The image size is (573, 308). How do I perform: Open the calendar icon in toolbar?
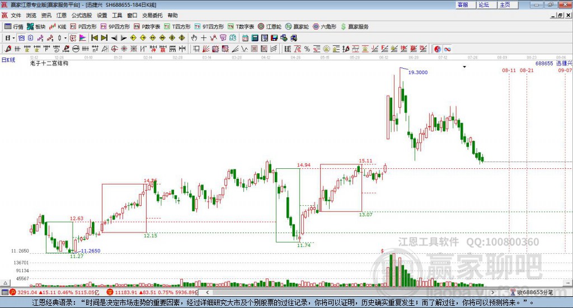[245, 38]
